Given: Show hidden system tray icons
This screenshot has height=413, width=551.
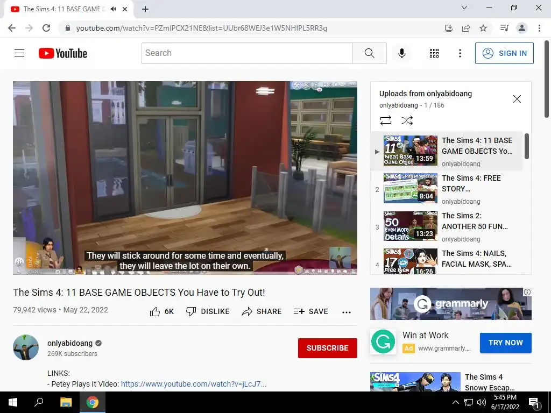Looking at the screenshot, I should 455,402.
